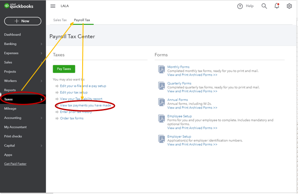Click the green Pay Taxes button
Viewport: 298px width, 194px height.
click(x=64, y=69)
